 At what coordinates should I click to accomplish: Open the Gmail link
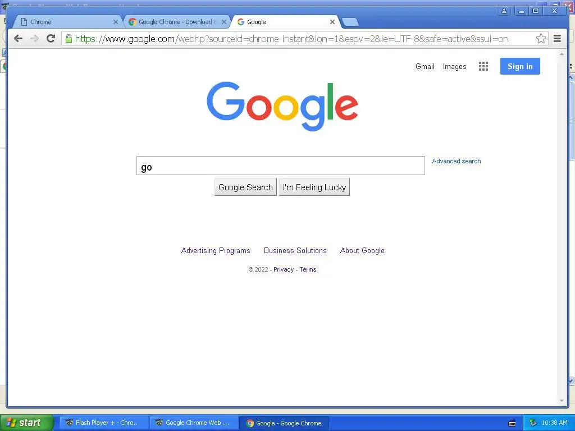pyautogui.click(x=425, y=66)
